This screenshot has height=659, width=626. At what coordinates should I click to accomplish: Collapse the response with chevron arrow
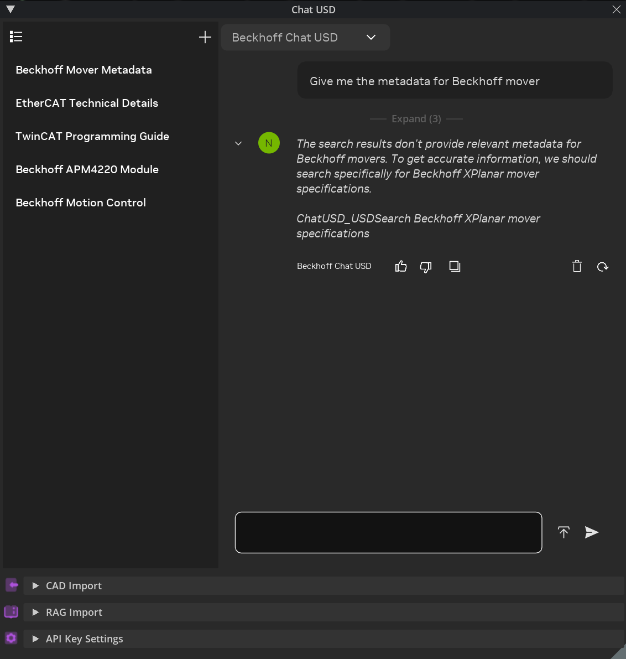238,143
